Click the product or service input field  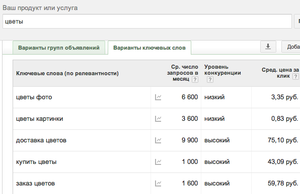point(147,22)
